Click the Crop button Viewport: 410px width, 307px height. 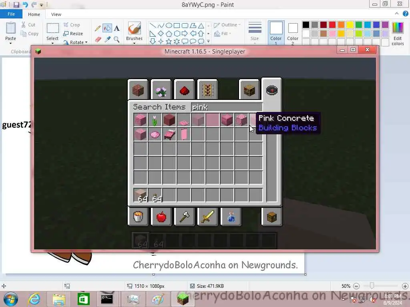(x=72, y=25)
